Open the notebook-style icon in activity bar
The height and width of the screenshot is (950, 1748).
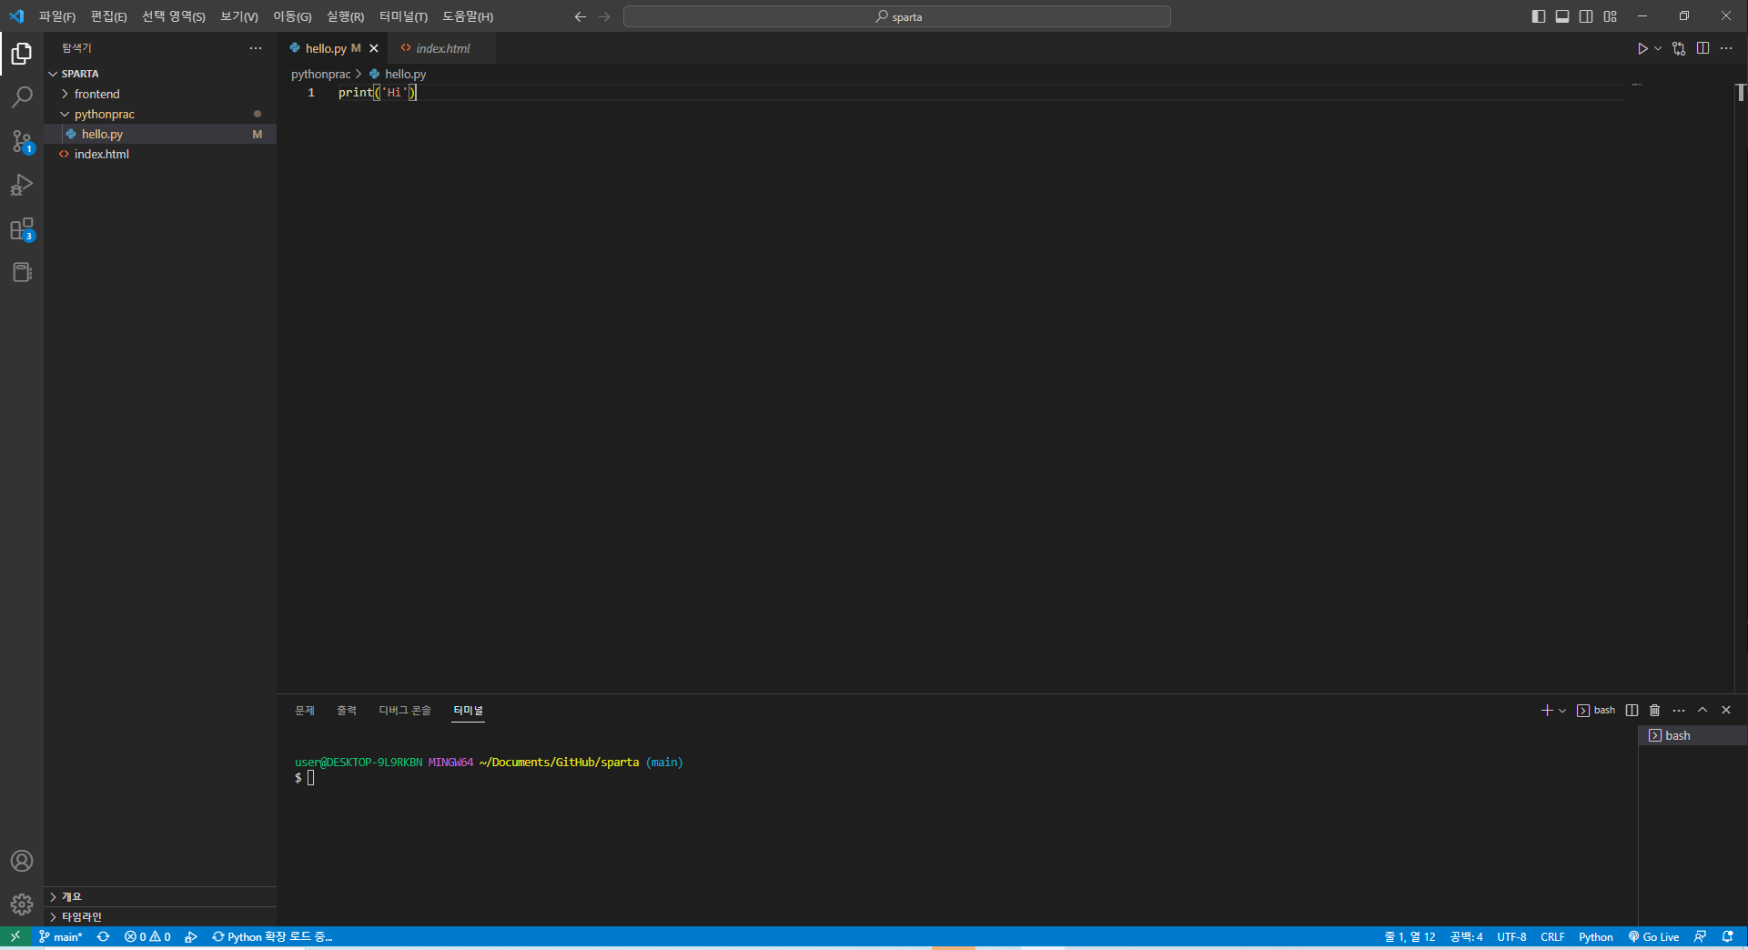point(22,272)
